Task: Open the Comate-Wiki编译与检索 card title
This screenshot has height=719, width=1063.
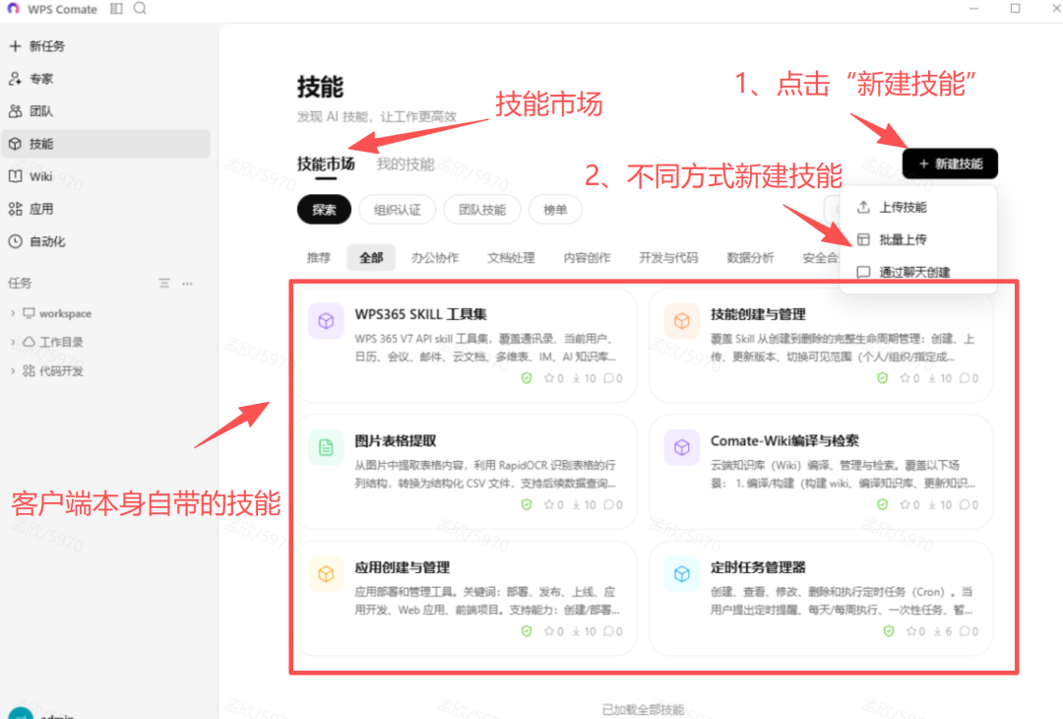Action: coord(784,441)
